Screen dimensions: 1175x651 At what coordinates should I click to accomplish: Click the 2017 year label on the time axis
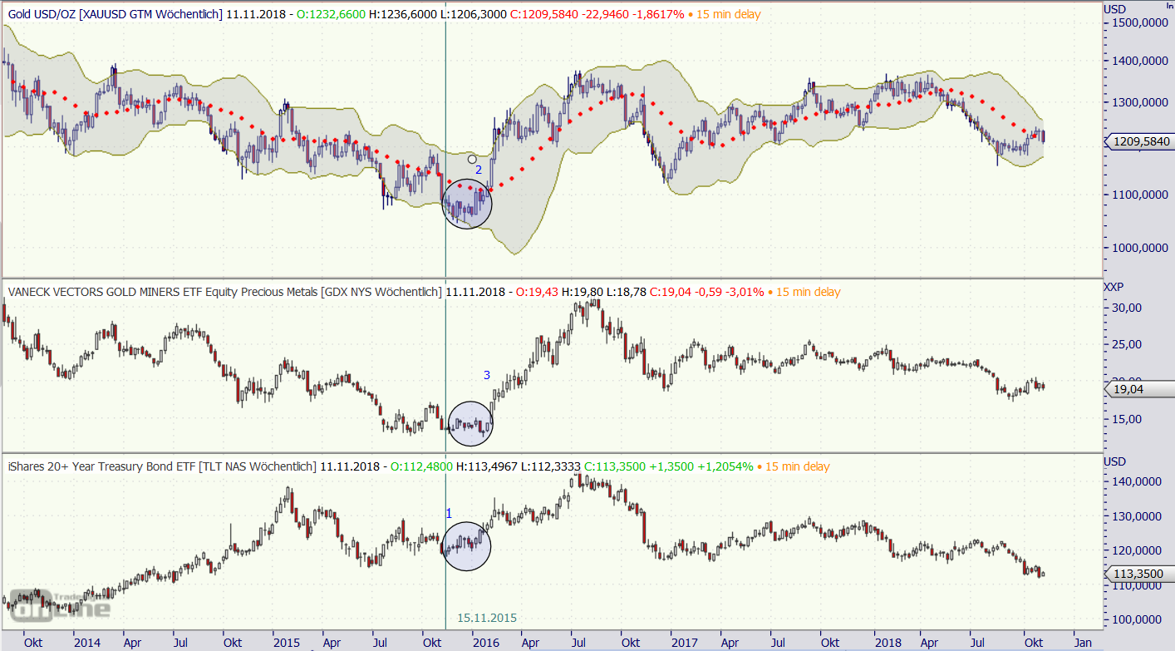[684, 643]
